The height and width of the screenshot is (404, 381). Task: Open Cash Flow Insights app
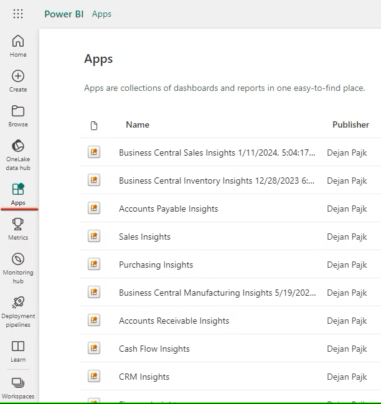coord(154,349)
